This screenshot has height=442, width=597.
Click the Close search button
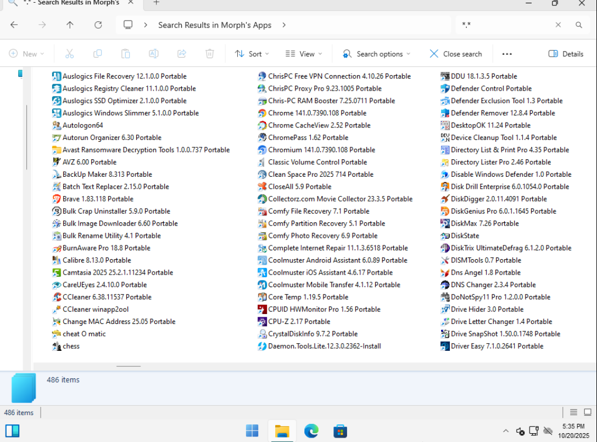coord(455,54)
